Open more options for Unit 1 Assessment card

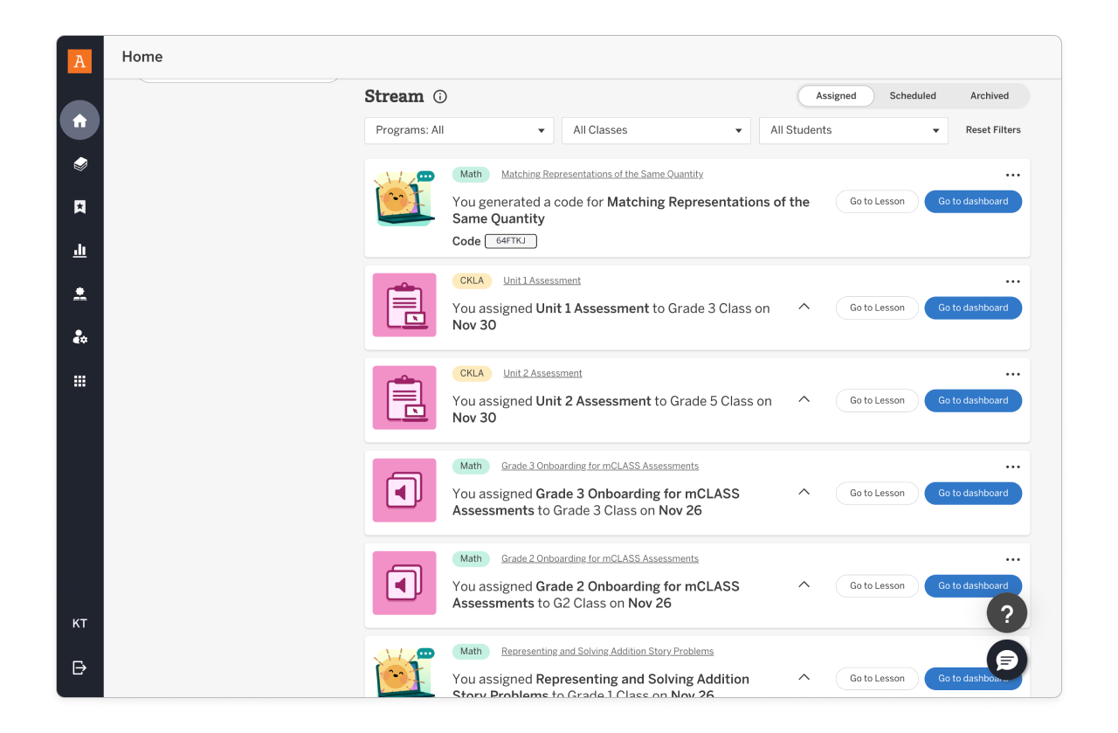coord(1012,281)
